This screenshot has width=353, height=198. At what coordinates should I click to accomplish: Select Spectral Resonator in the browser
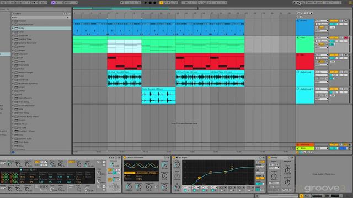(x=41, y=43)
